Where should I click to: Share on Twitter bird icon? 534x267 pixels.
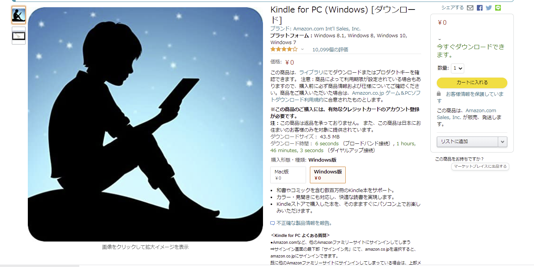point(489,8)
